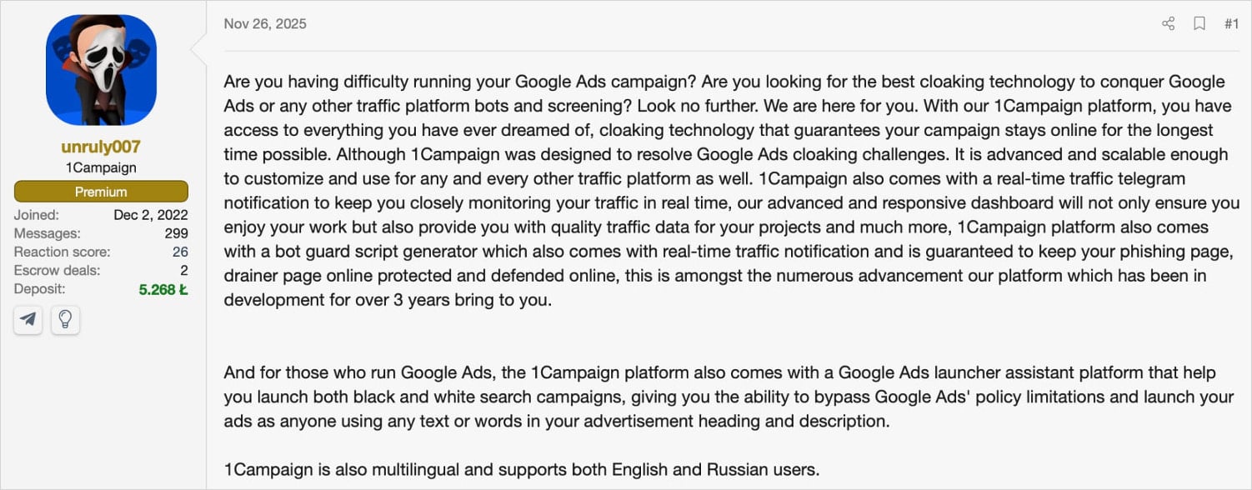The width and height of the screenshot is (1252, 490).
Task: Click the Joined date Dec 2, 2022
Action: click(151, 215)
